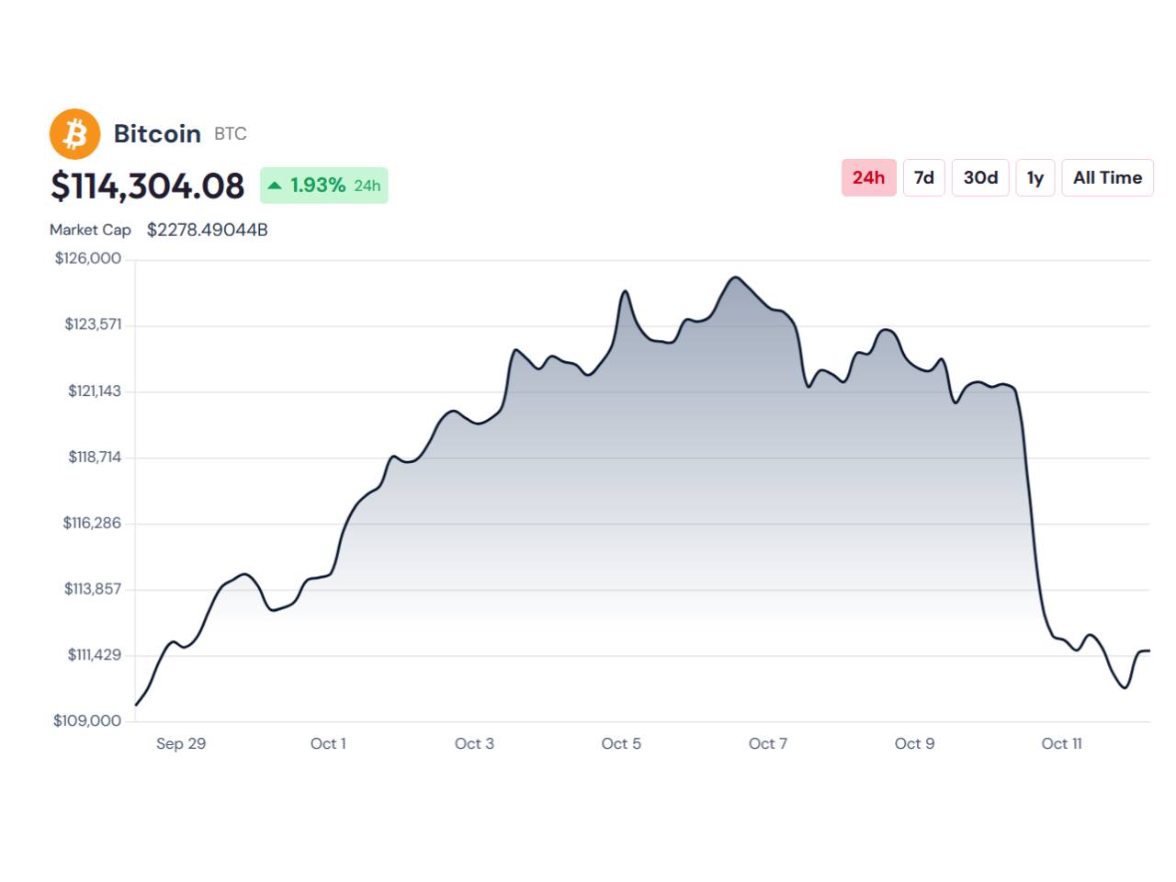Screen dimensions: 1176x882
Task: Show the 30d price history
Action: [x=980, y=177]
